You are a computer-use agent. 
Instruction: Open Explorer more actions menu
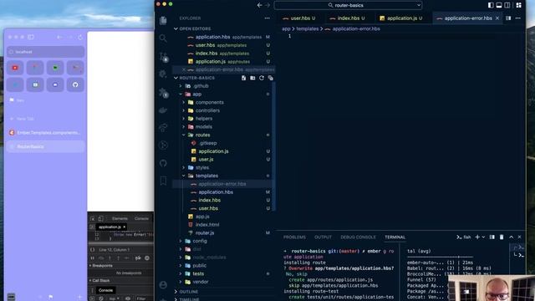(x=267, y=18)
